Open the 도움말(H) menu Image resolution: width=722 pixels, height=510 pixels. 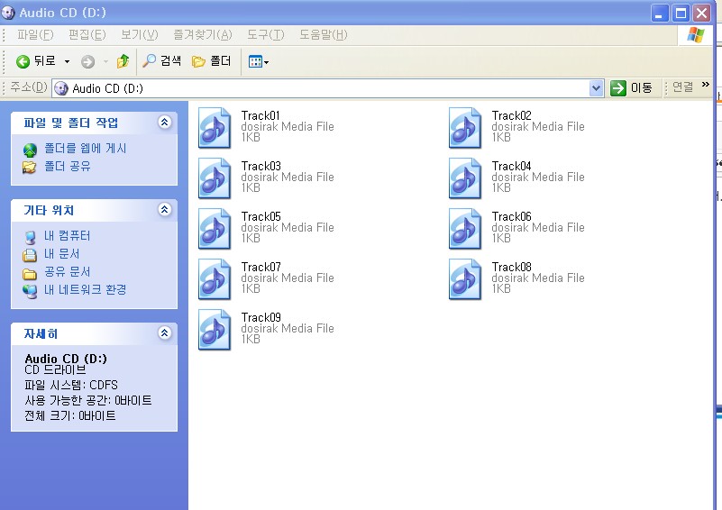[324, 35]
